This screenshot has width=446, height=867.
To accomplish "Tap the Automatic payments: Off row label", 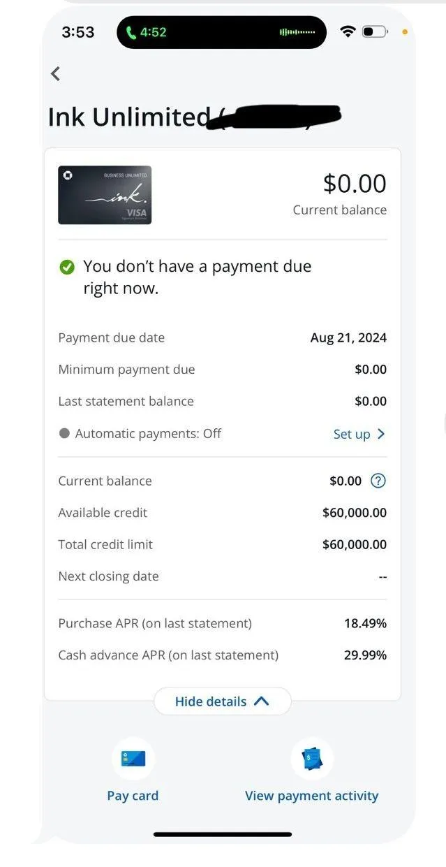I will point(148,433).
